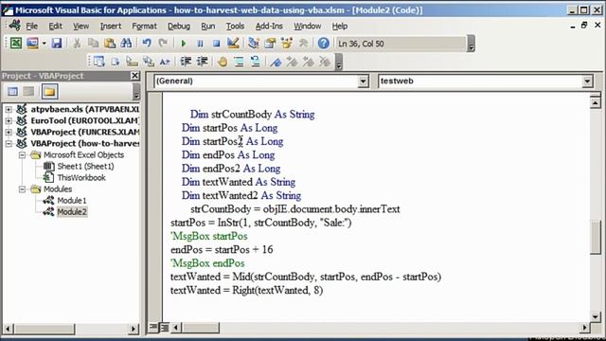This screenshot has height=341, width=606.
Task: Click the Clear All Bookmarks icon
Action: coord(325,61)
